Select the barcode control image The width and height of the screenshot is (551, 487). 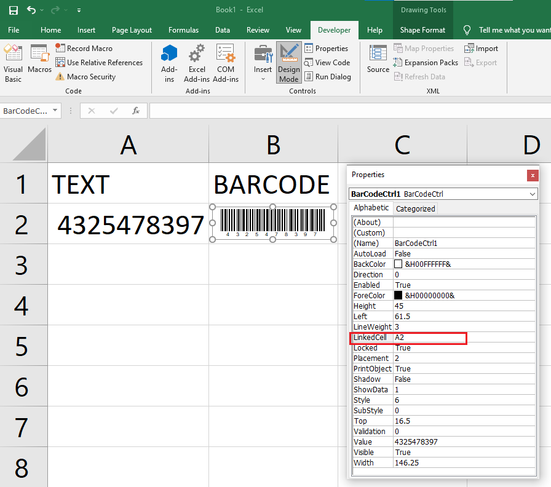click(x=272, y=223)
